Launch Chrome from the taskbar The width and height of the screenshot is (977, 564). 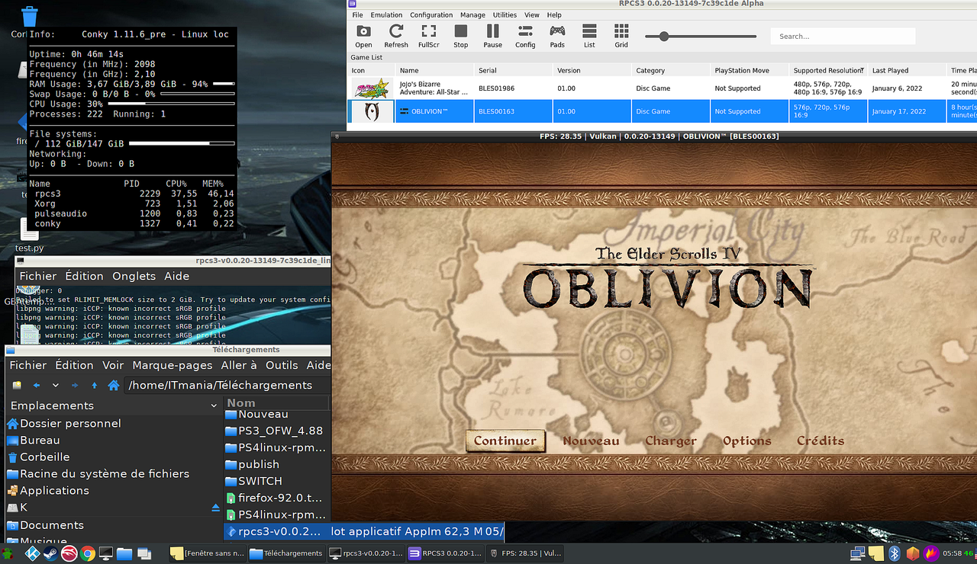coord(88,553)
